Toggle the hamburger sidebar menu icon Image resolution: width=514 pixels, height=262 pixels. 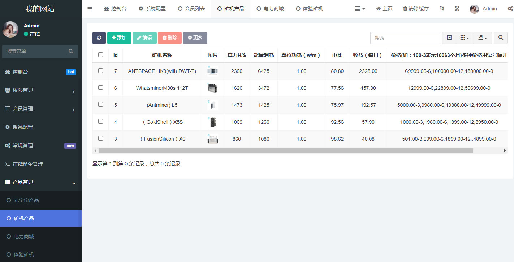coord(90,9)
